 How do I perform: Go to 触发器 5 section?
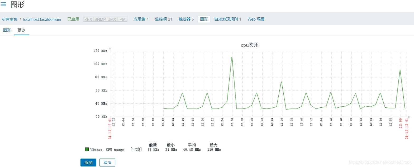click(x=186, y=19)
